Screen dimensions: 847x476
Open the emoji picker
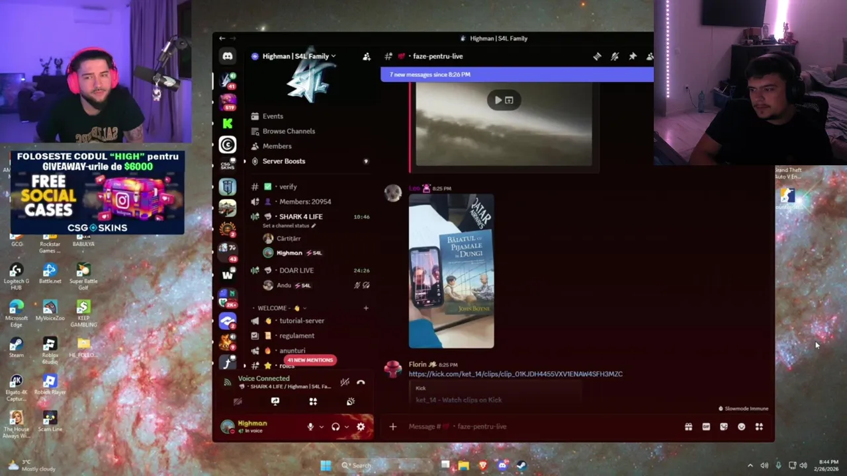click(x=741, y=427)
